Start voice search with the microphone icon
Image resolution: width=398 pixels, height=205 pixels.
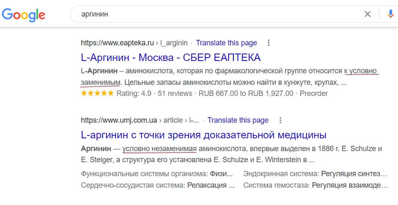[391, 14]
